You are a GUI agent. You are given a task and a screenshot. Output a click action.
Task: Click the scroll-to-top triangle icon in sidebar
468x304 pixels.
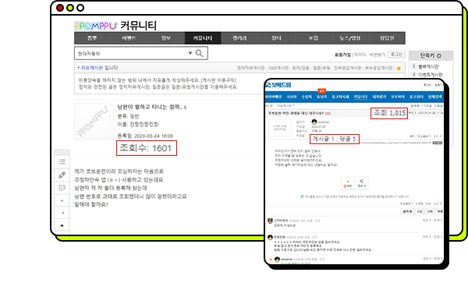[x=62, y=225]
